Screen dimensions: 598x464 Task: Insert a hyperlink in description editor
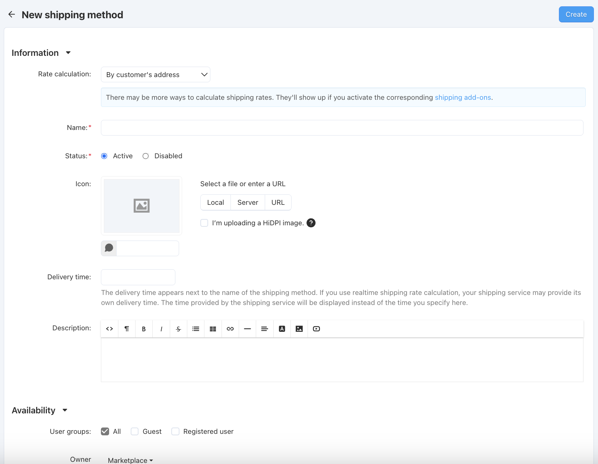pos(230,329)
